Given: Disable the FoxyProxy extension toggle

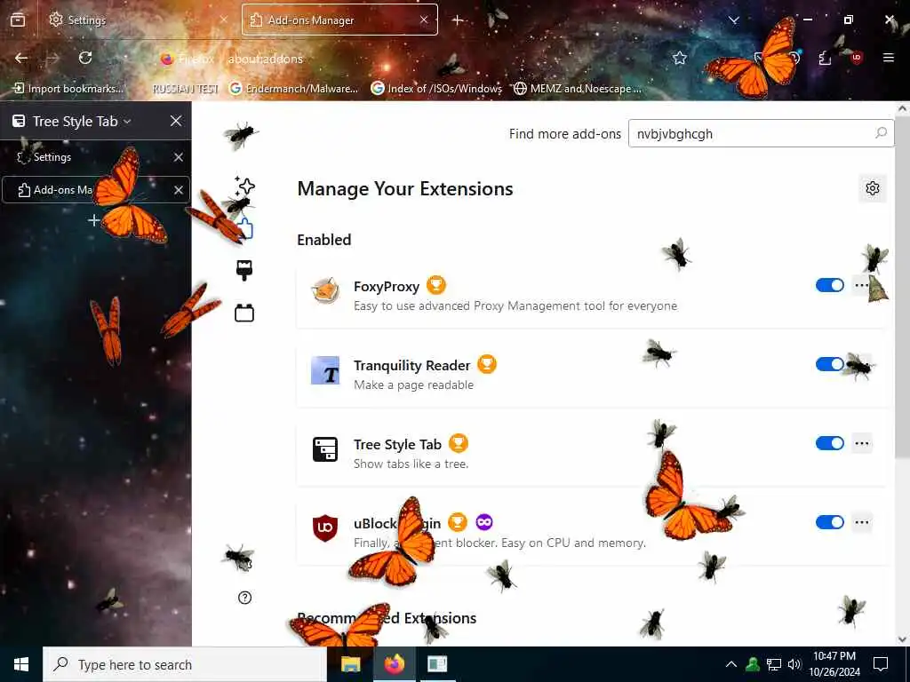Looking at the screenshot, I should tap(830, 285).
